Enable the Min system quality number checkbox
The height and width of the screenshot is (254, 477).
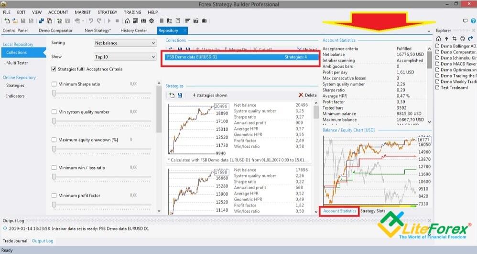pos(54,112)
